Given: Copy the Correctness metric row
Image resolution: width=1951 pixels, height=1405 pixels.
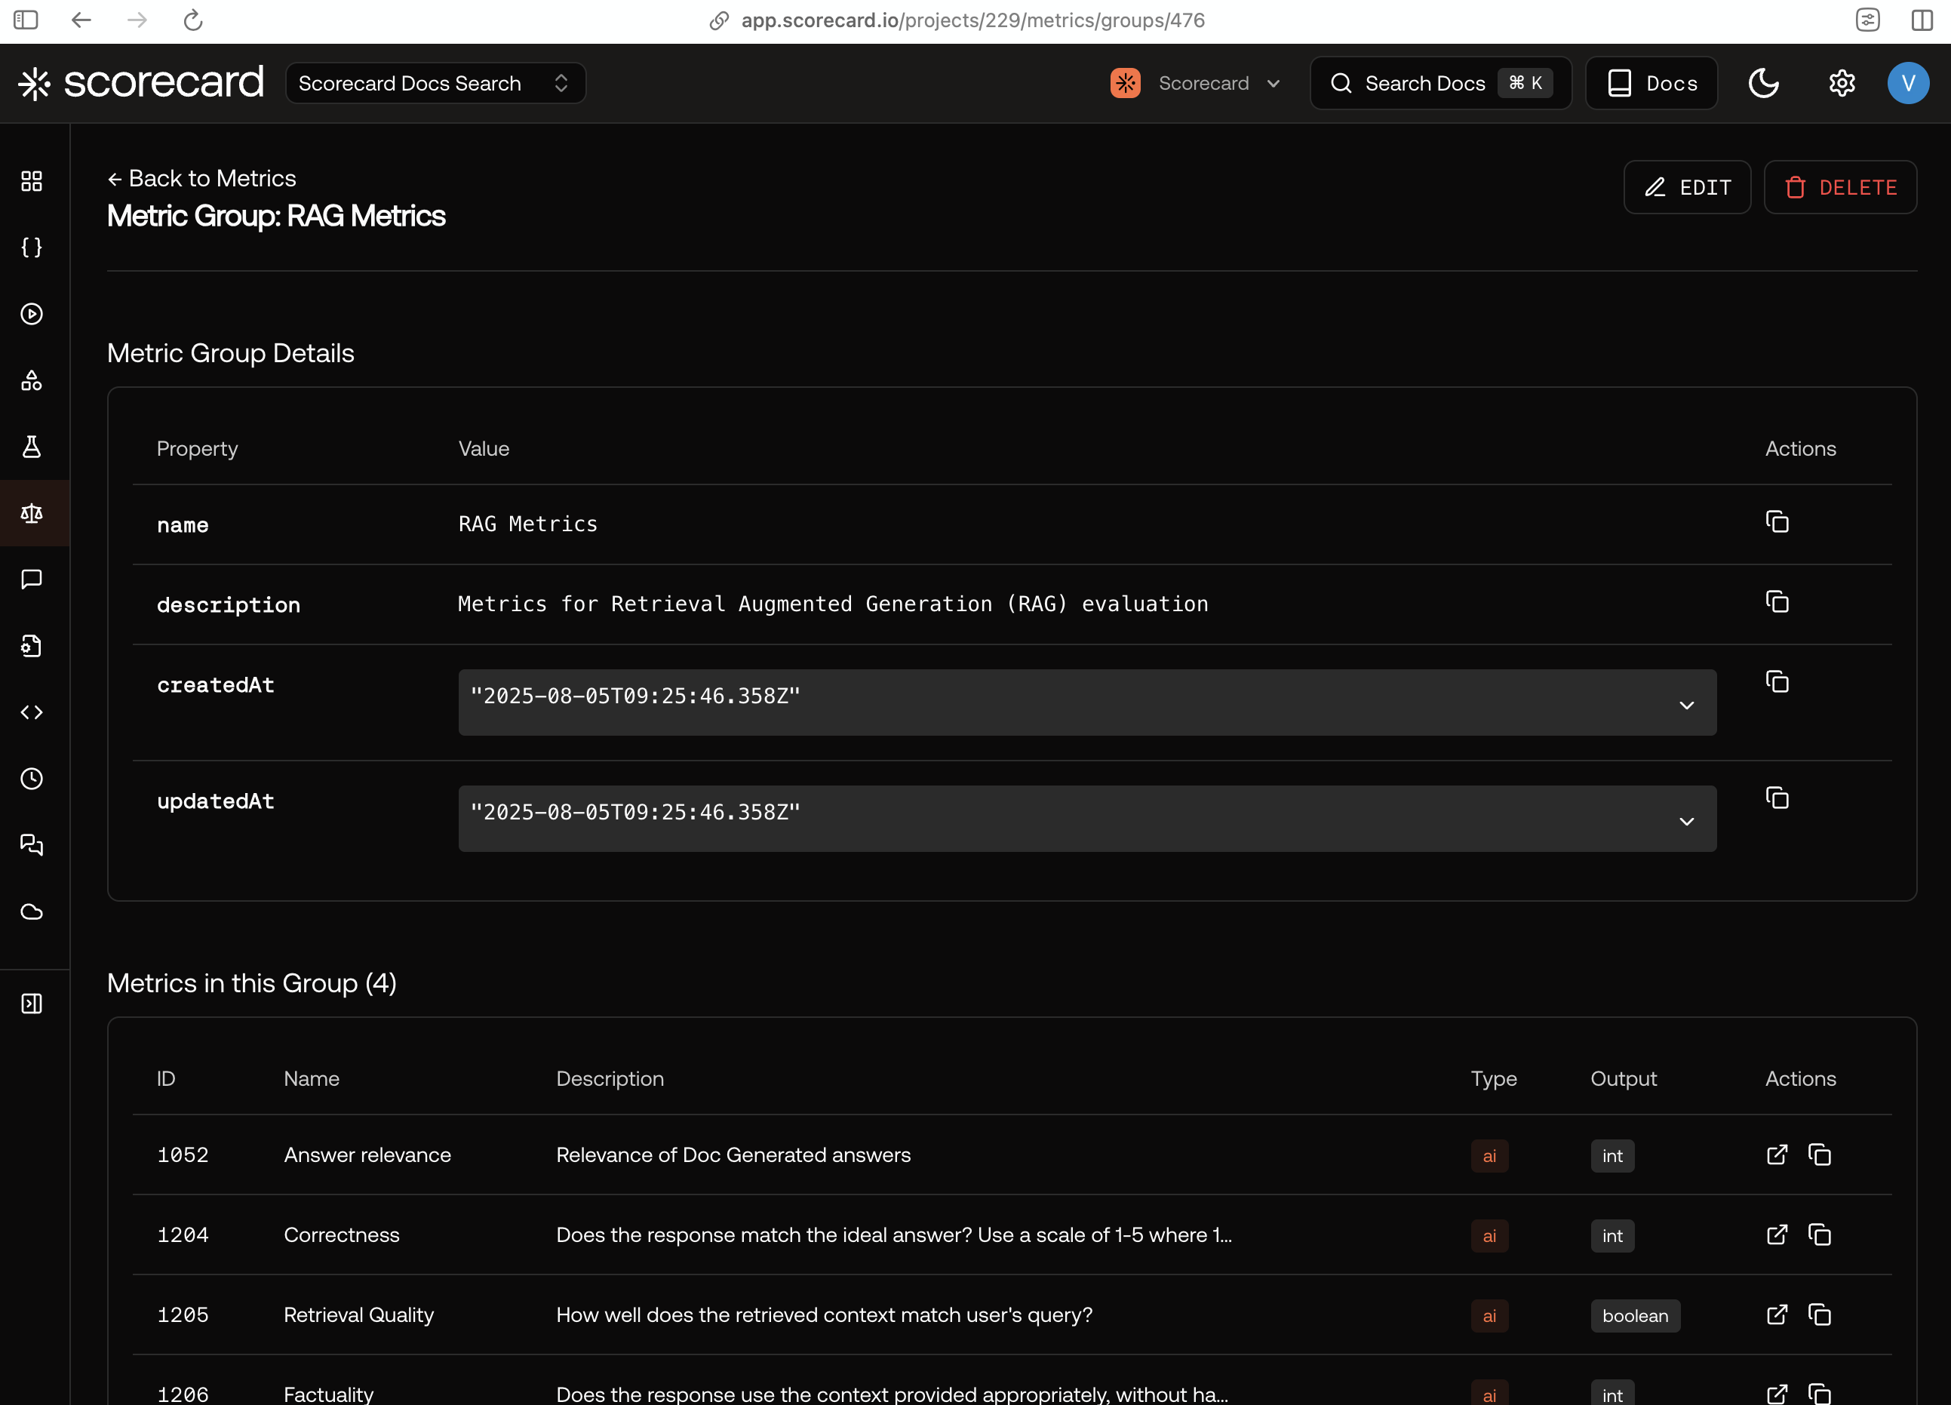Looking at the screenshot, I should click(x=1820, y=1234).
